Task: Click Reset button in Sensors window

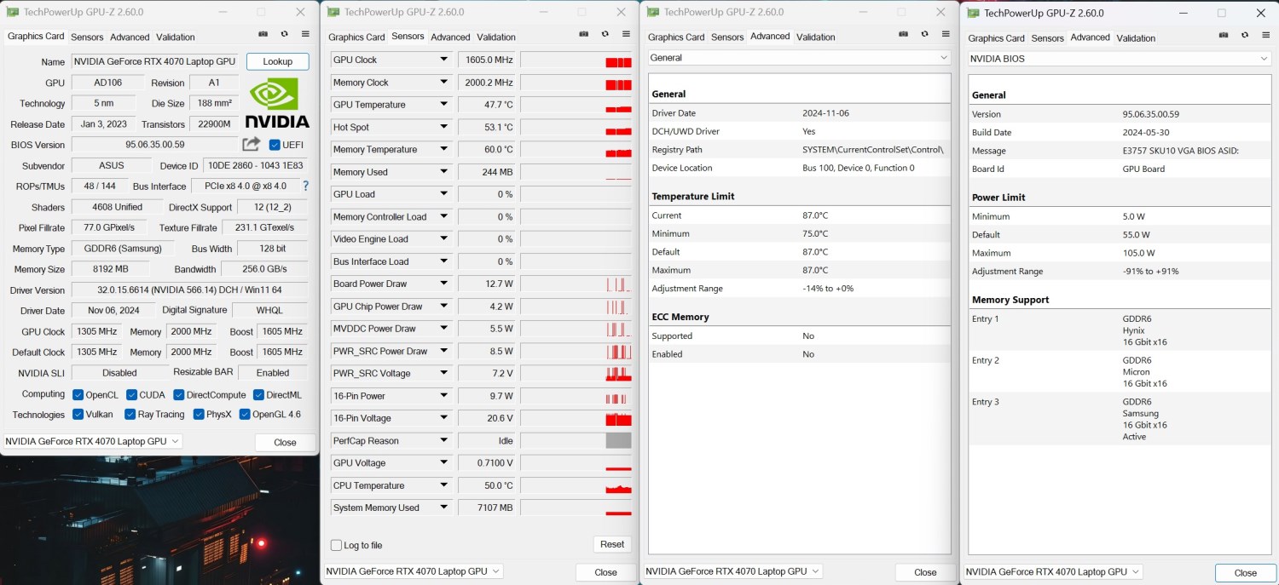Action: point(612,544)
